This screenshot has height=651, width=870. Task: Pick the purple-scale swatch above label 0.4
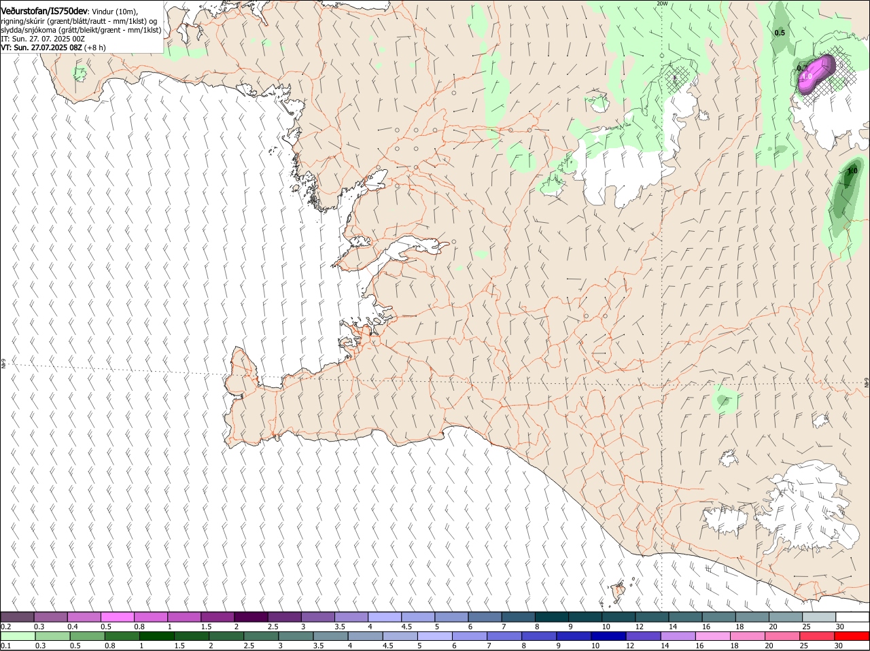click(x=84, y=617)
